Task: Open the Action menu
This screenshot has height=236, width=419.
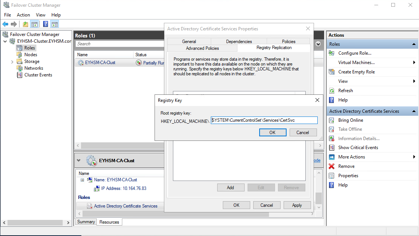Action: 23,15
